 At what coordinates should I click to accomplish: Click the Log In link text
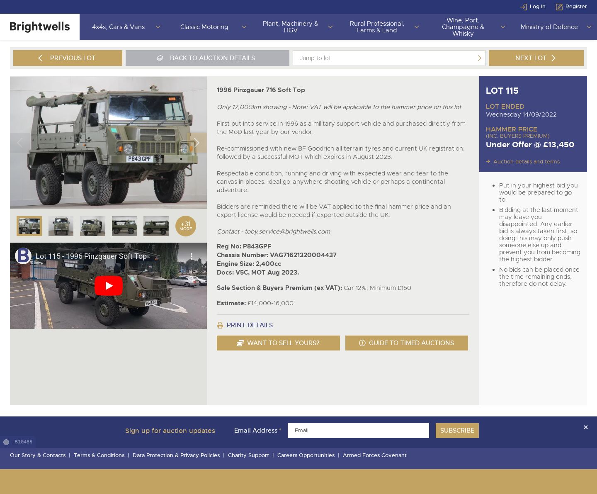pyautogui.click(x=538, y=7)
